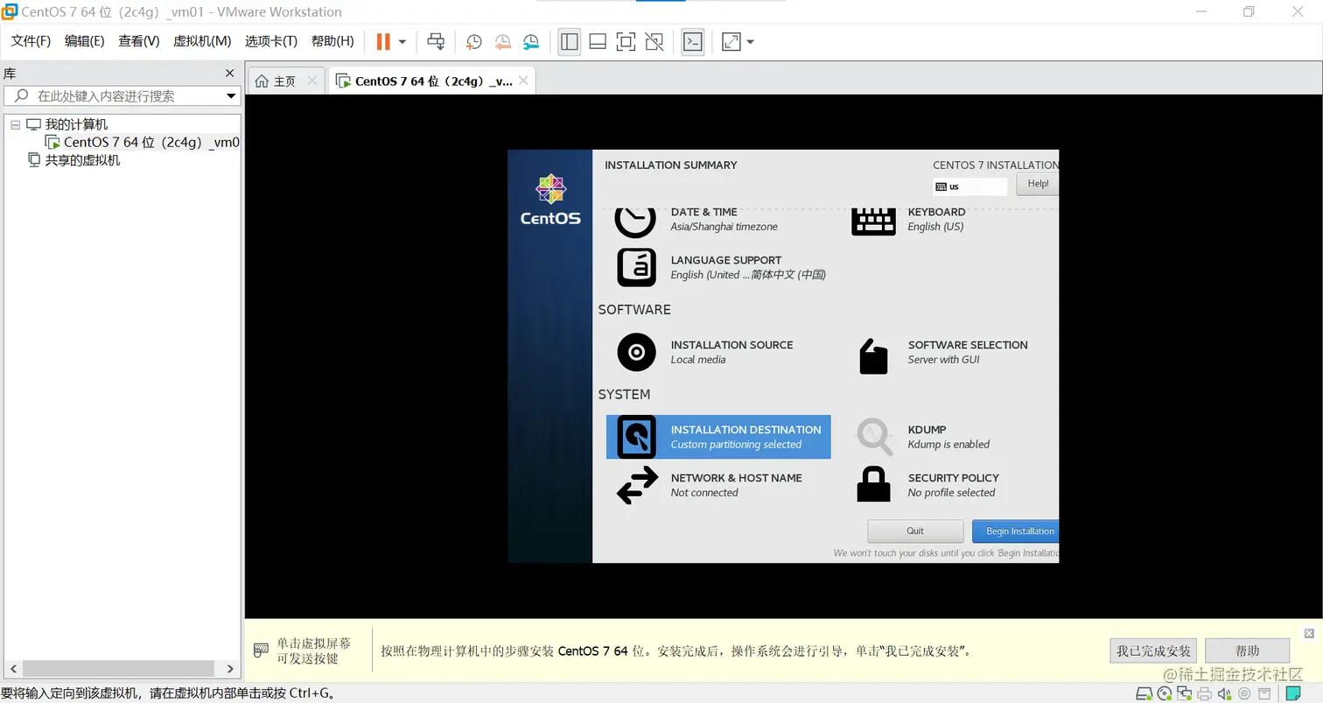
Task: Click the stretch guest display icon
Action: pos(731,41)
